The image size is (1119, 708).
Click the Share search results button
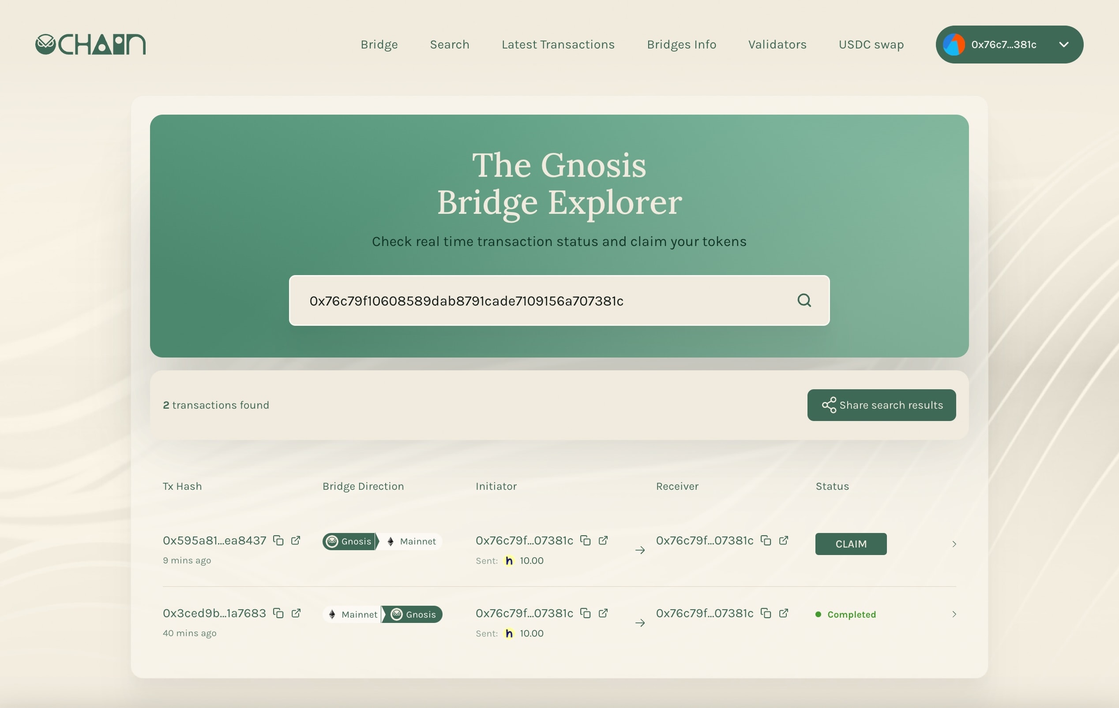coord(882,405)
